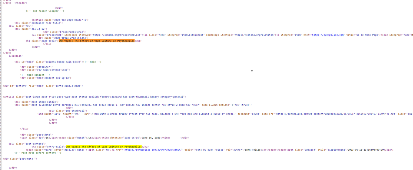Click the yellow highlighted entry-title text
Viewport: 413px width, 170px height.
(x=104, y=147)
